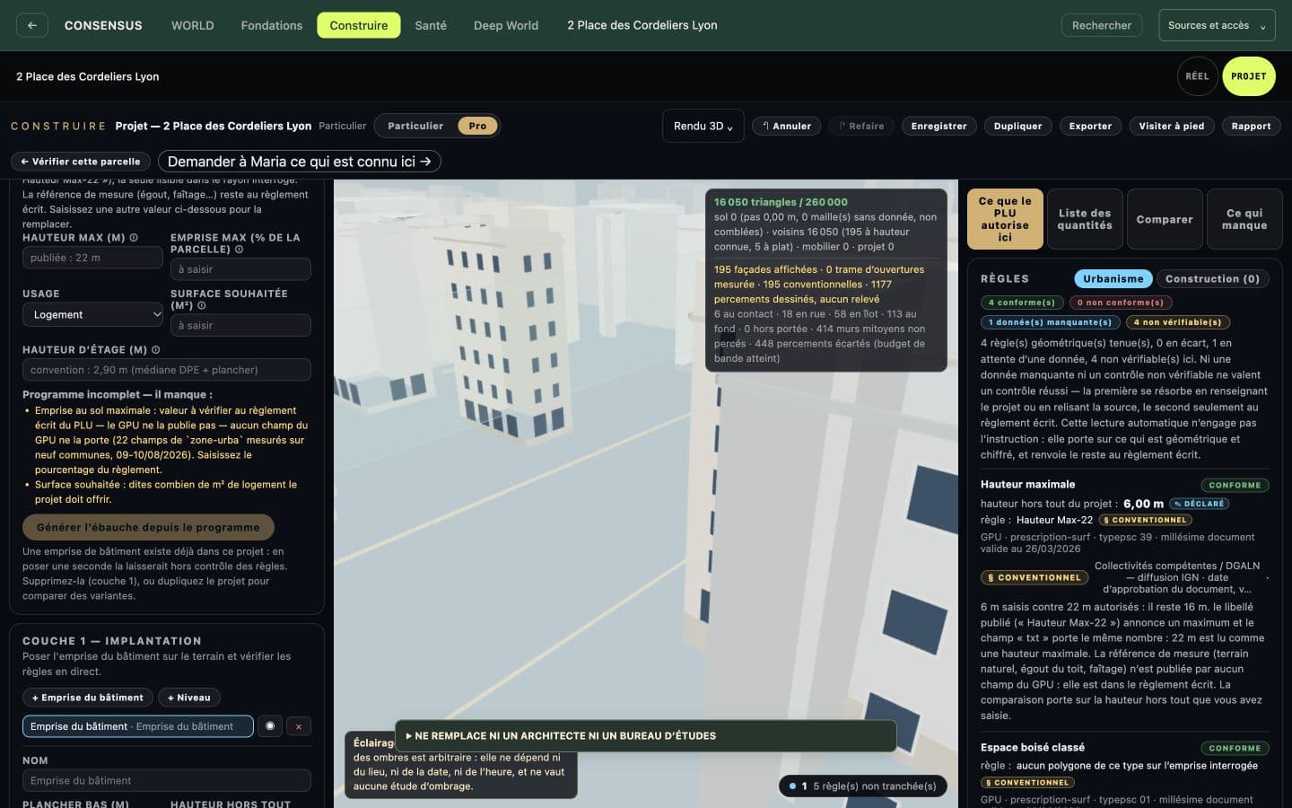
Task: Click the Exporter button
Action: [x=1090, y=126]
